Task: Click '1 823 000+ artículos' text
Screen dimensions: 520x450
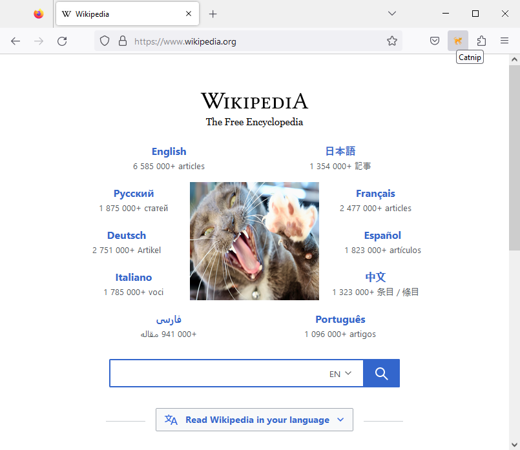Action: point(382,251)
